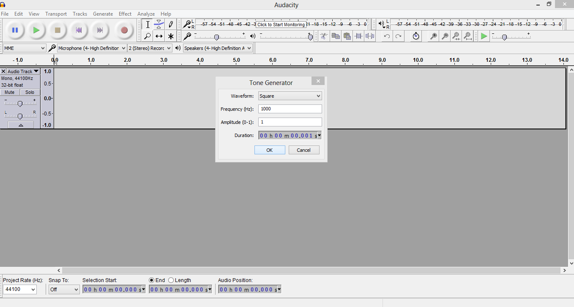Viewport: 574px width, 307px height.
Task: Click the Pause transport button
Action: tap(15, 30)
